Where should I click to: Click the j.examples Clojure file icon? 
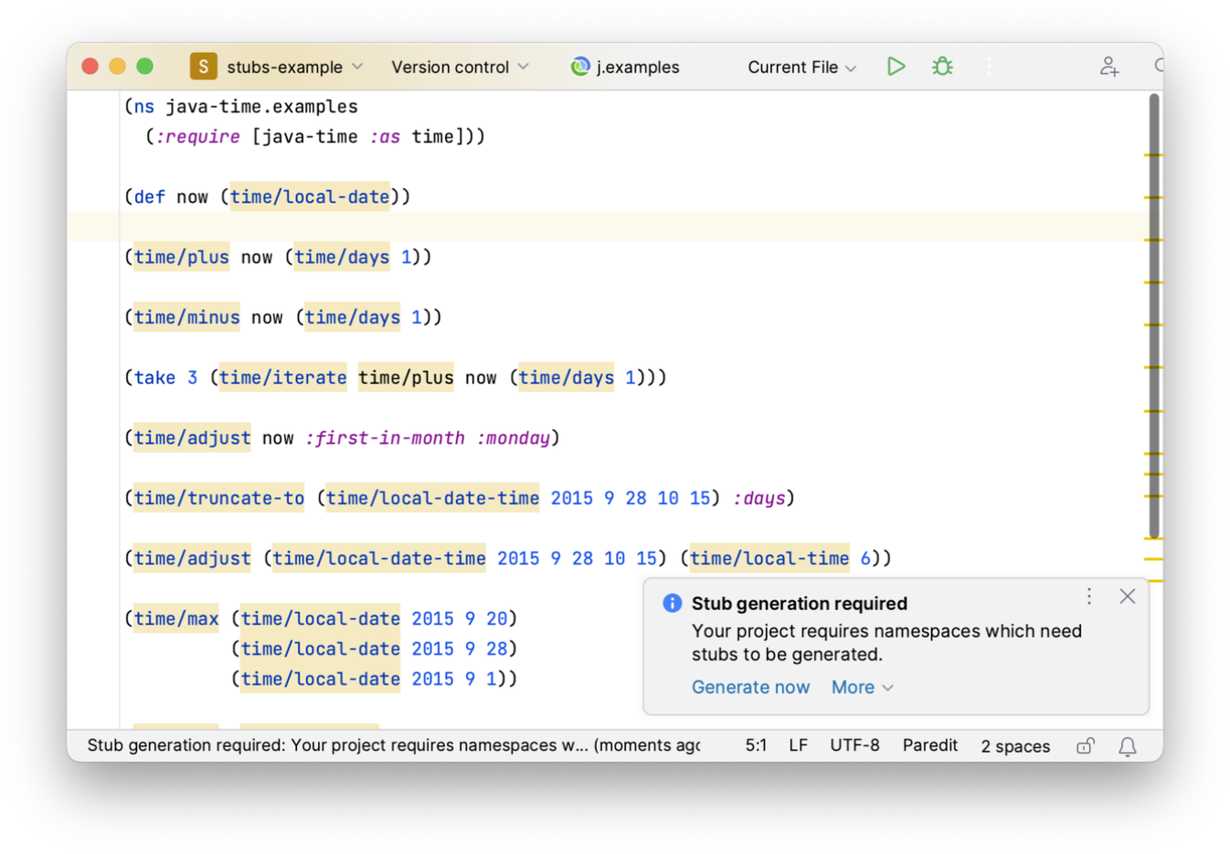pos(579,67)
